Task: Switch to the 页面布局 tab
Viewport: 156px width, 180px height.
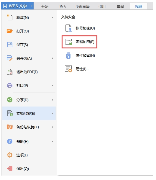Action: point(82,6)
